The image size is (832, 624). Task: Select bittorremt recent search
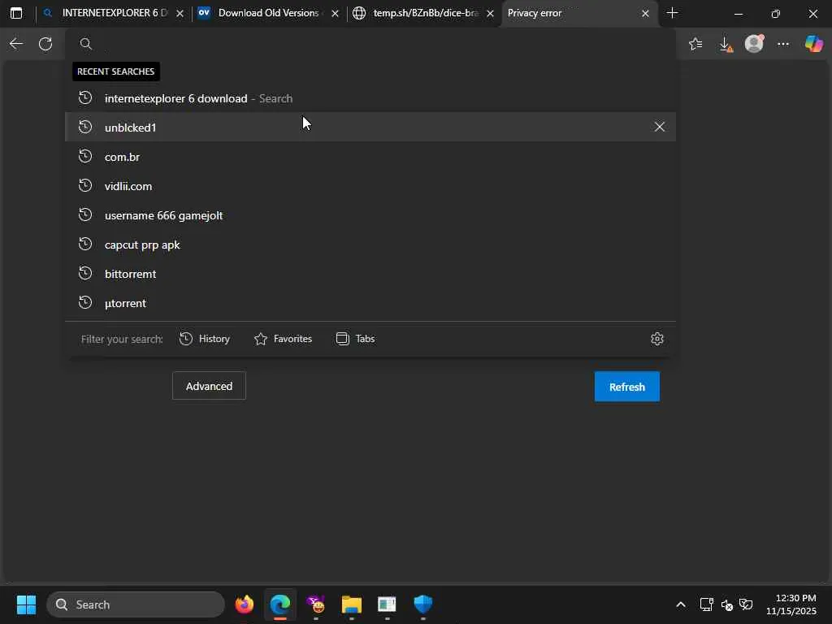370,273
